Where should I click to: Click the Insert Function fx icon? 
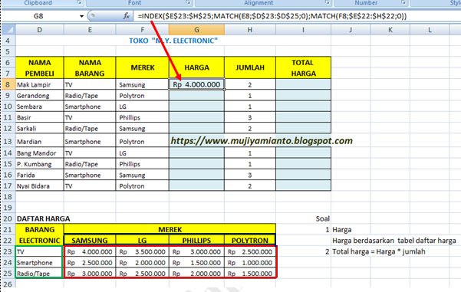coord(127,16)
